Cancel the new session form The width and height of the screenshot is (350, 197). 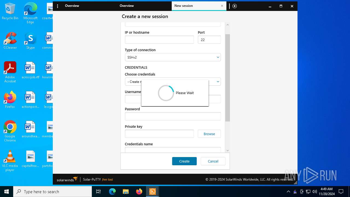(x=213, y=161)
